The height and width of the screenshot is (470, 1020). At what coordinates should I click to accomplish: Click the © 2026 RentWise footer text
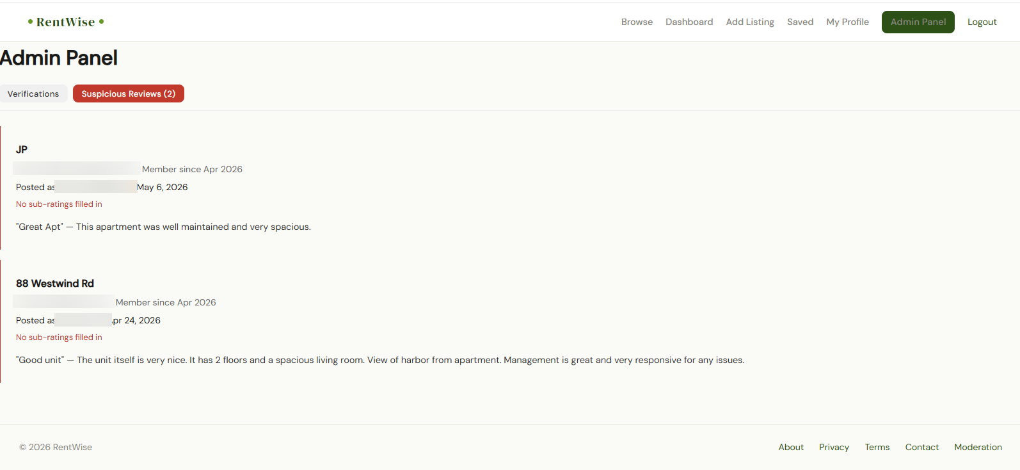[x=56, y=447]
